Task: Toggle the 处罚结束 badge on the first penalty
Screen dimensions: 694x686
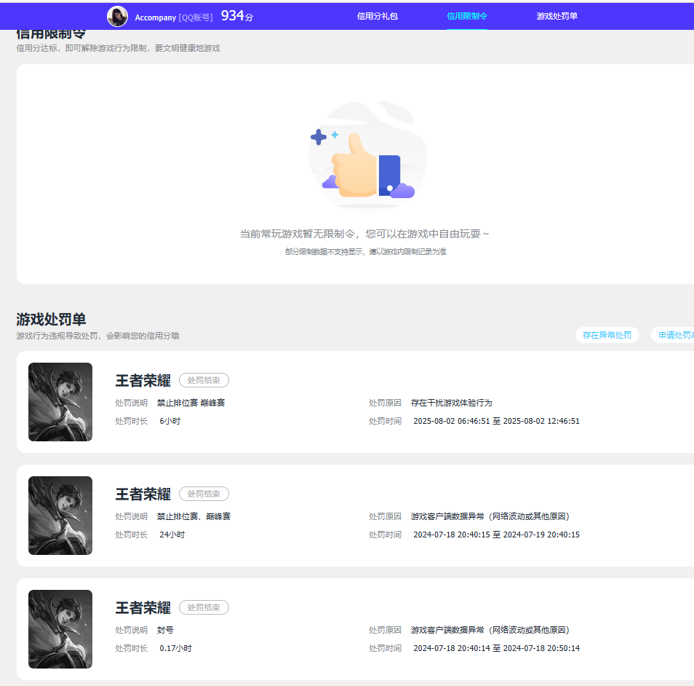Action: click(x=204, y=380)
